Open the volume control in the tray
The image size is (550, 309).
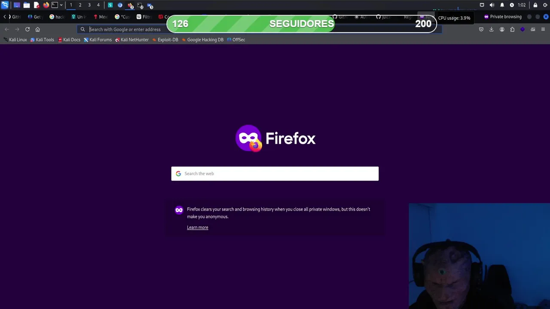(492, 5)
